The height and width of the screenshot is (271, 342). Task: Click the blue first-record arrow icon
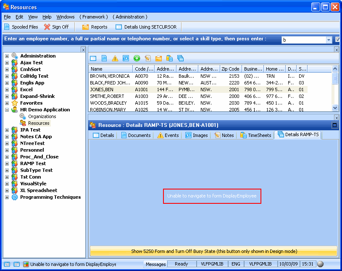click(126, 58)
